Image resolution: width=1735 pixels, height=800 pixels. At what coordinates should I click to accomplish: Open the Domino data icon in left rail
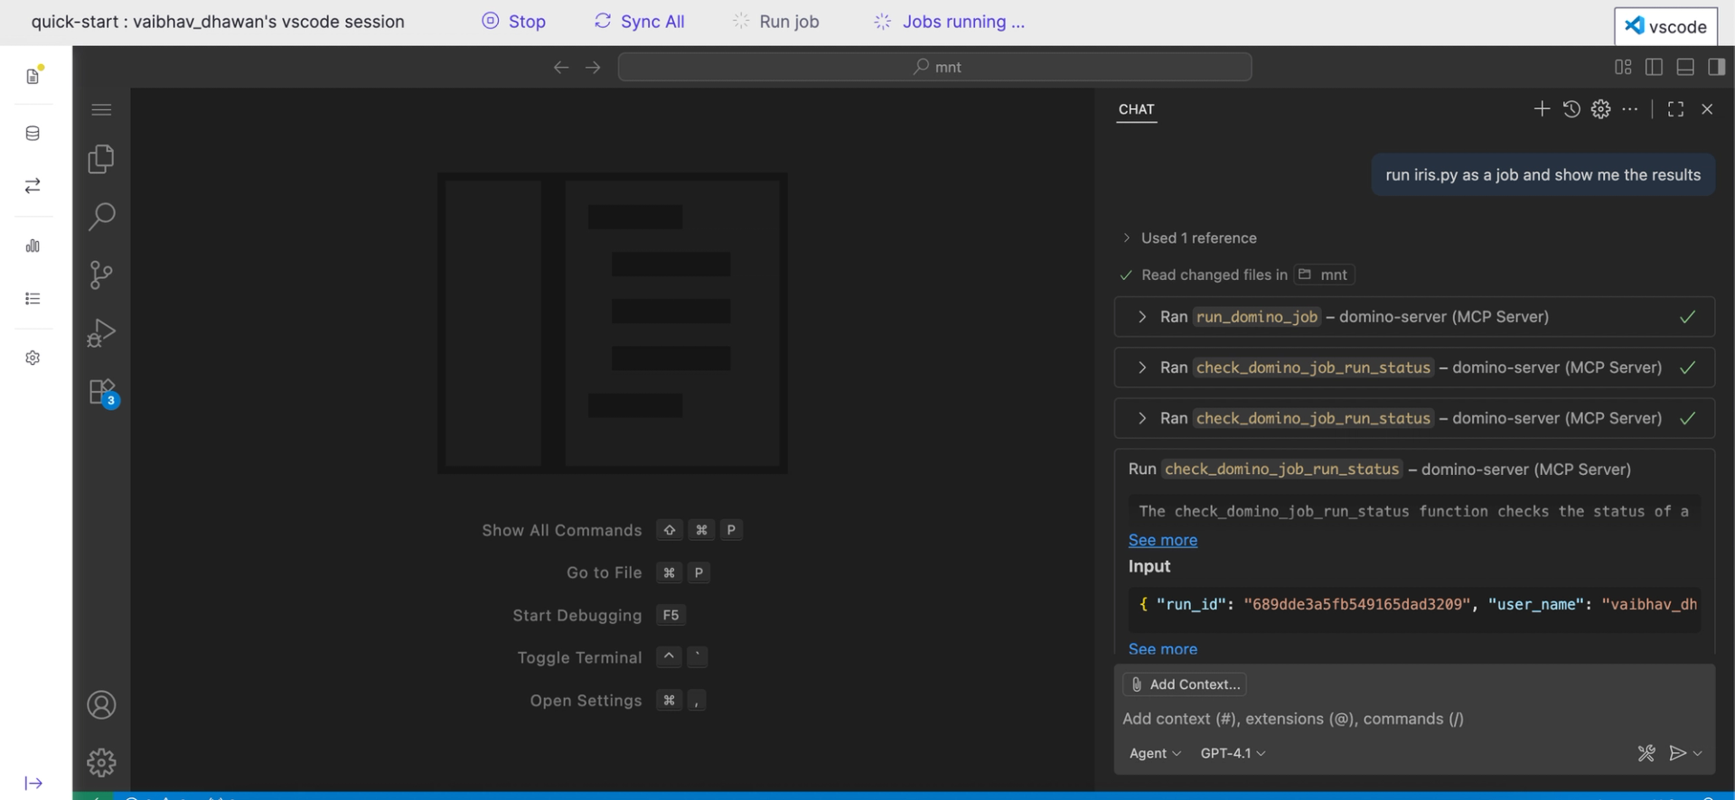pyautogui.click(x=33, y=134)
